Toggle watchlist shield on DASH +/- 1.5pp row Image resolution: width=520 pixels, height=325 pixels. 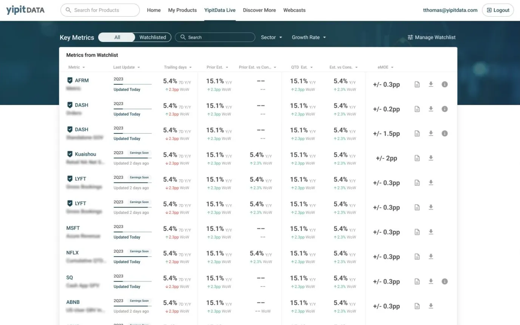70,130
